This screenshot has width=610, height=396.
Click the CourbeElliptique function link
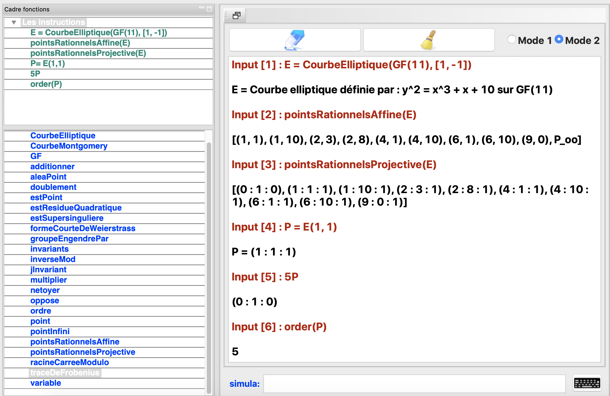click(63, 136)
